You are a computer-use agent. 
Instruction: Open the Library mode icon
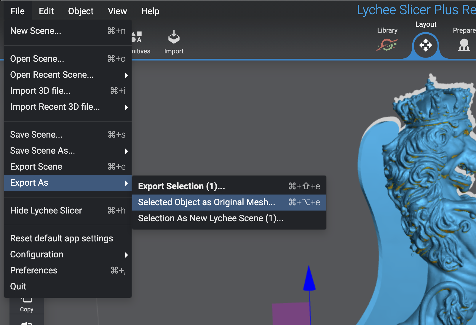[x=387, y=44]
